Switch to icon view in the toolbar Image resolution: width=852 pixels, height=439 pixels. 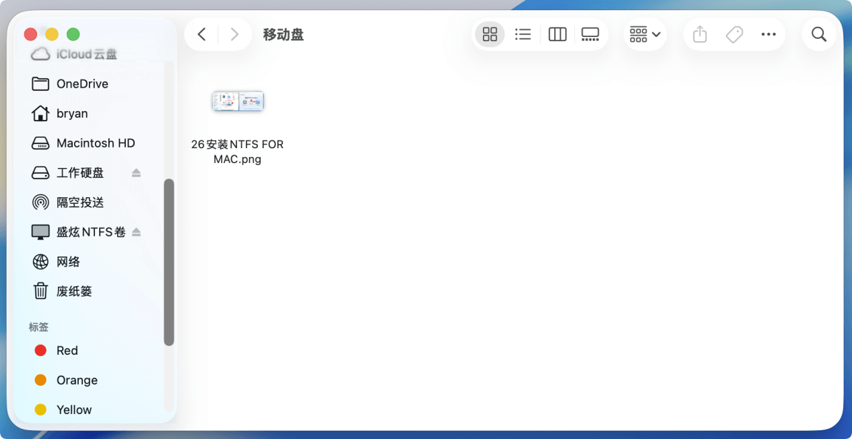(489, 34)
